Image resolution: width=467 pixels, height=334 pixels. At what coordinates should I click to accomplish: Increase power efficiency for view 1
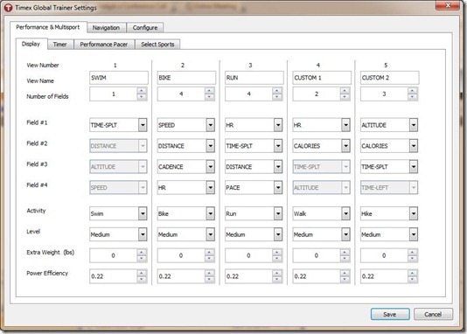[142, 273]
